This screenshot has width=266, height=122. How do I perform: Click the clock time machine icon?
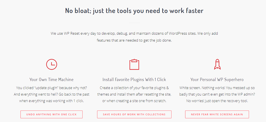pyautogui.click(x=52, y=64)
